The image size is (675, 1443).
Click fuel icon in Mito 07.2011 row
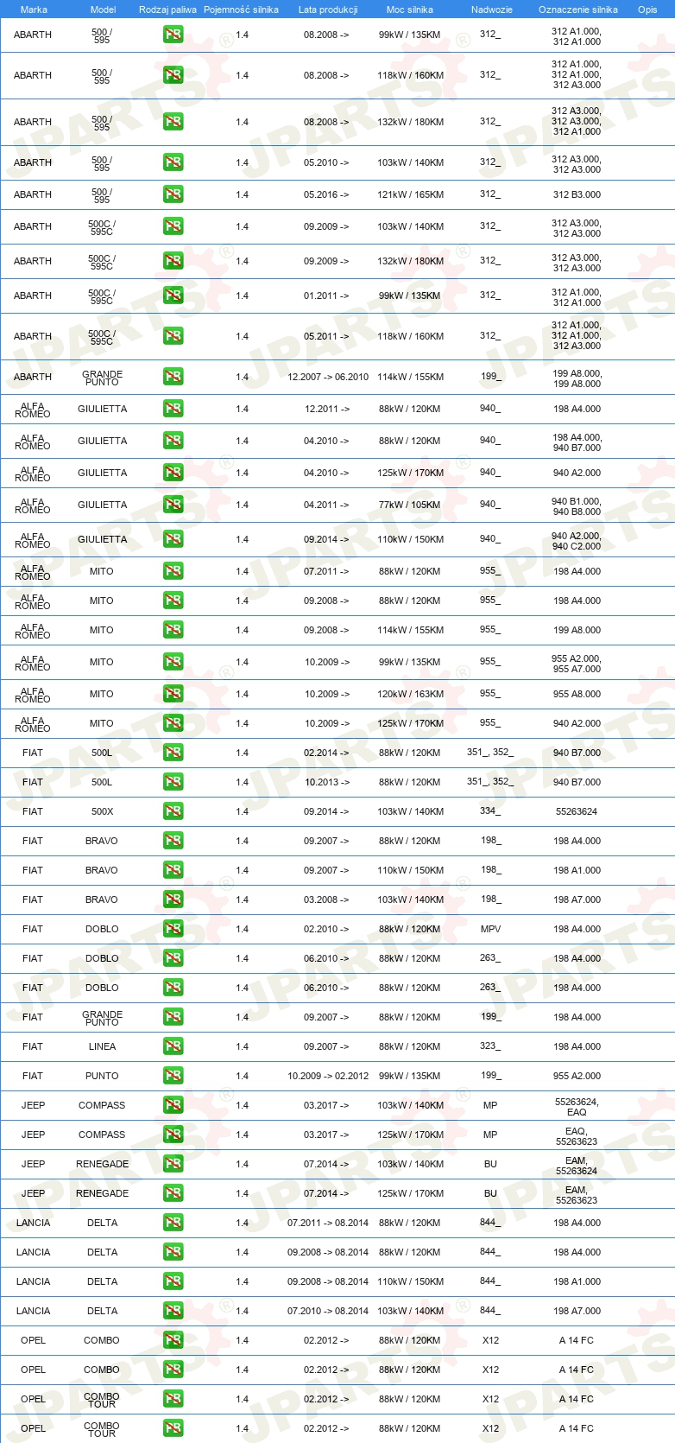[x=173, y=571]
